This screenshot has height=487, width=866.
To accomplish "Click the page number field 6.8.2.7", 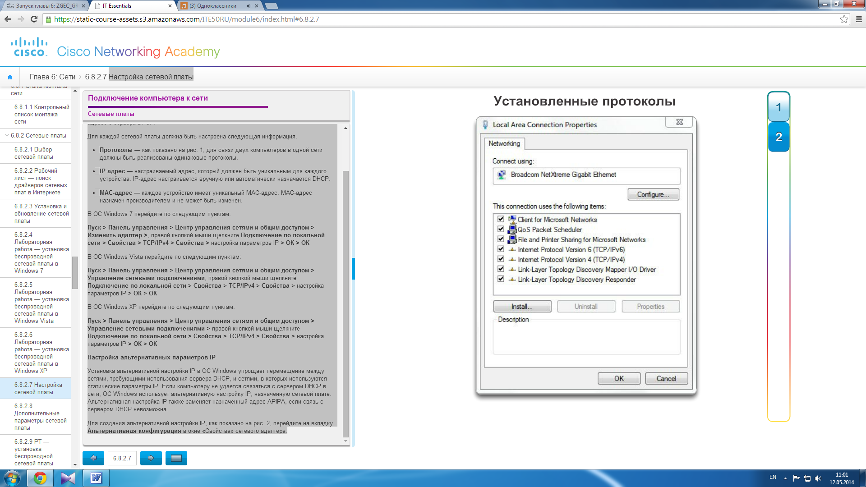I will coord(122,458).
